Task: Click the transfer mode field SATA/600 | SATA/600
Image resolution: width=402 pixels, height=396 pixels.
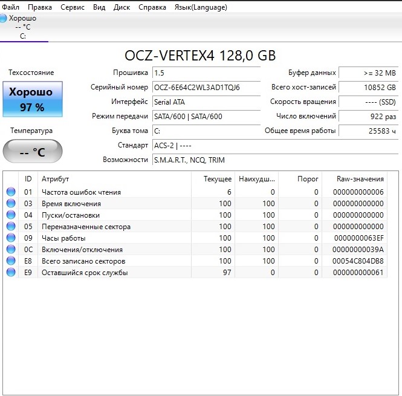Action: pos(206,117)
